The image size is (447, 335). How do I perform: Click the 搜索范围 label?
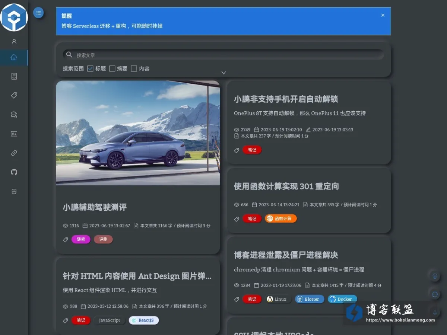coord(73,68)
